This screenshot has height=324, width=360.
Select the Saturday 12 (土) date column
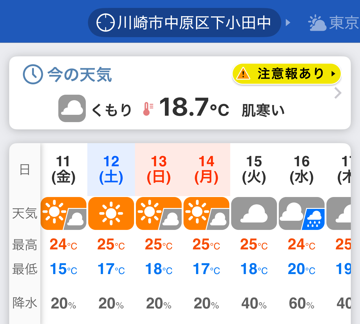point(111,169)
